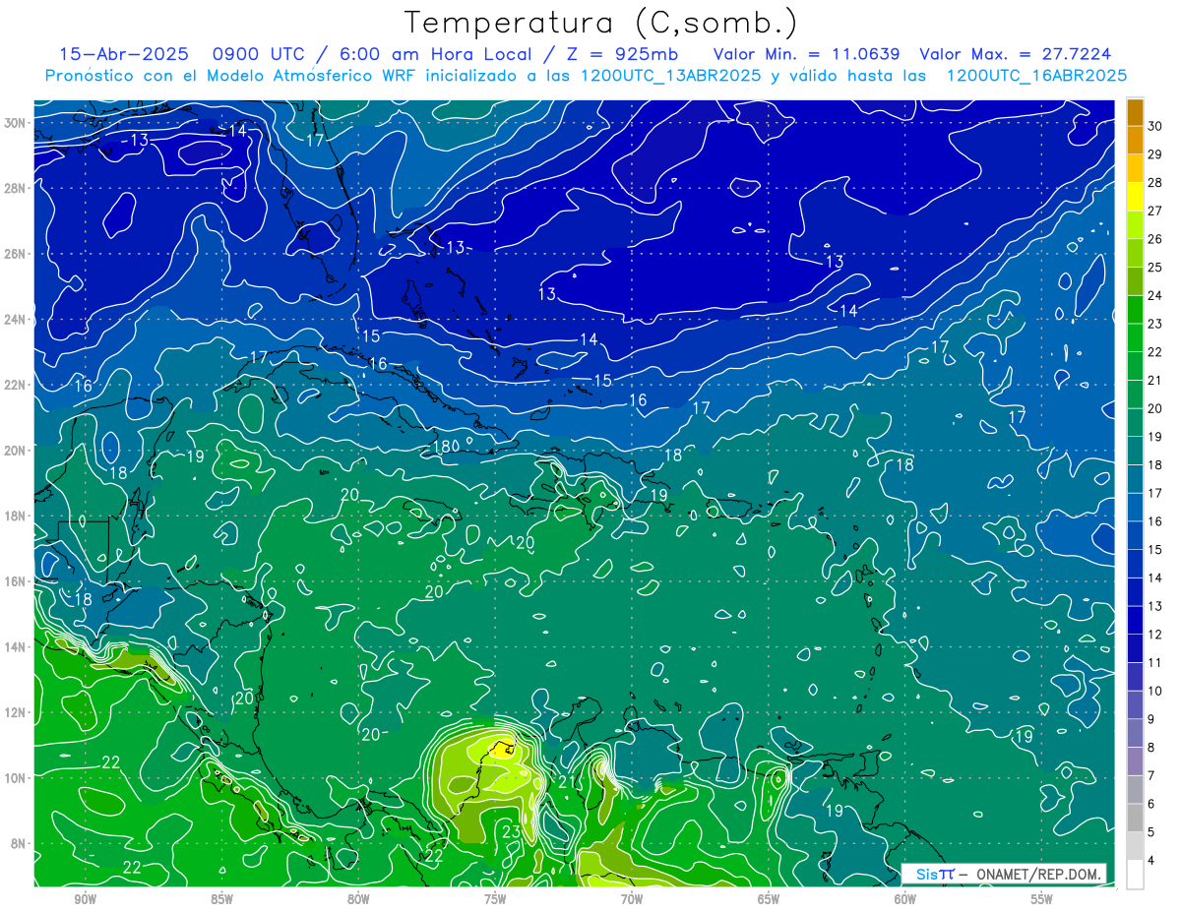This screenshot has height=912, width=1181.
Task: Click the color-scale label "4"
Action: [1151, 861]
